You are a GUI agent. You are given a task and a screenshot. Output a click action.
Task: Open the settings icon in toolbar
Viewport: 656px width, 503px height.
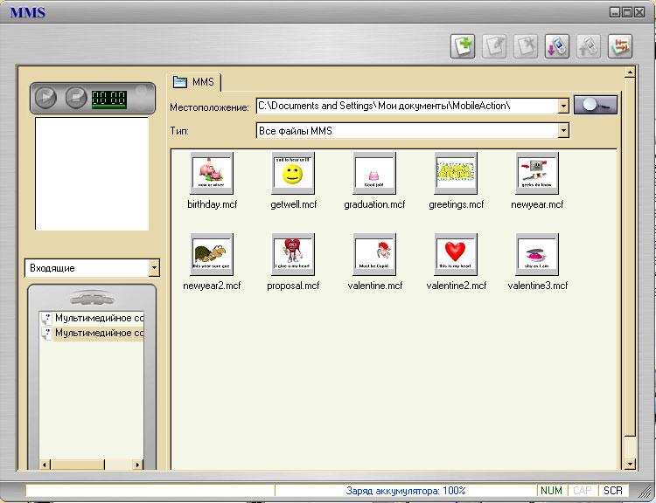pyautogui.click(x=619, y=46)
